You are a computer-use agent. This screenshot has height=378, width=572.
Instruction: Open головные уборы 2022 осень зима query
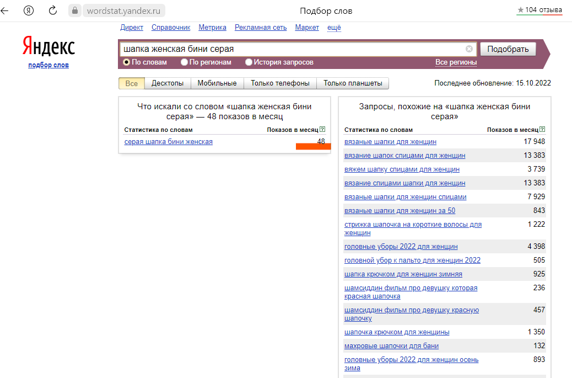[412, 364]
